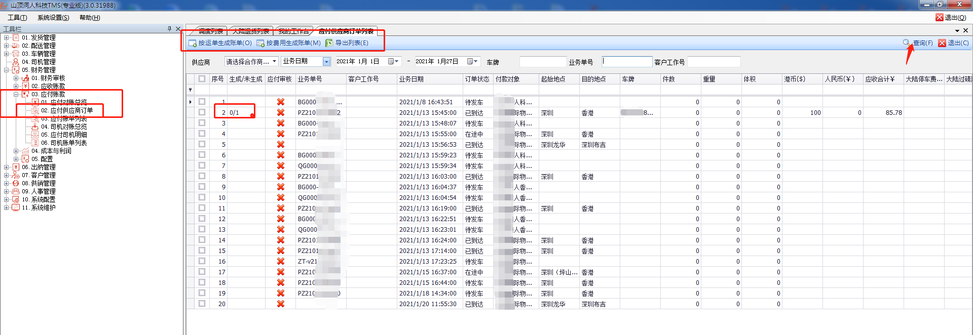Click the 导出列表 Excel export icon

pyautogui.click(x=329, y=43)
